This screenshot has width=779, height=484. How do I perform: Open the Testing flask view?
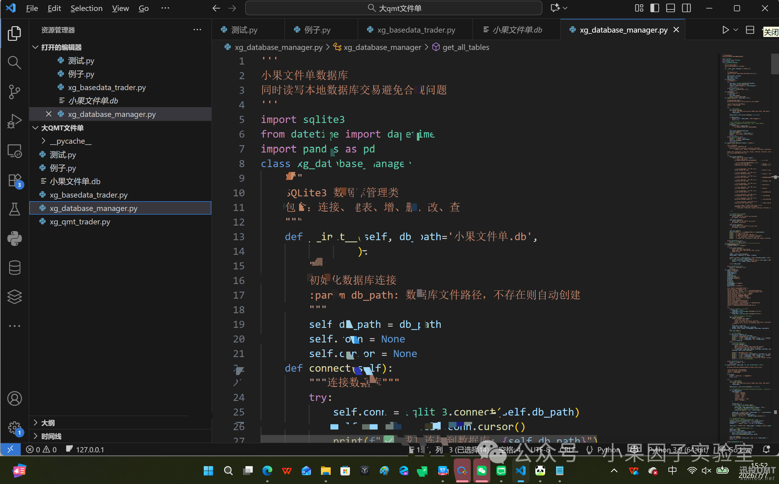(14, 209)
